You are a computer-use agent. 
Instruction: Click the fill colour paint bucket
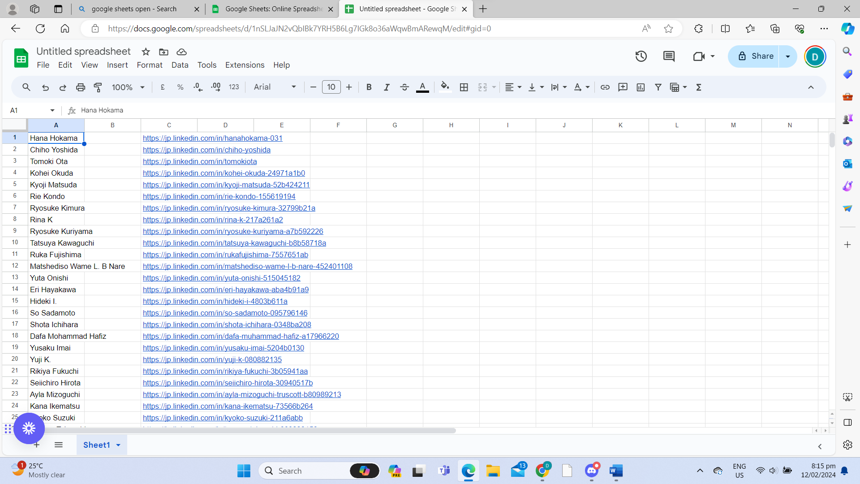(444, 86)
